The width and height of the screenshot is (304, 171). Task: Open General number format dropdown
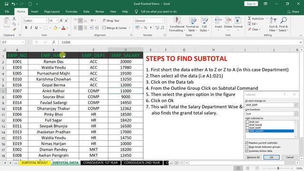[163, 20]
